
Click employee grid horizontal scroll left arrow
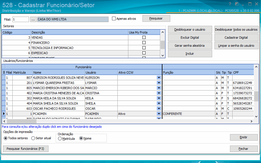(4, 121)
